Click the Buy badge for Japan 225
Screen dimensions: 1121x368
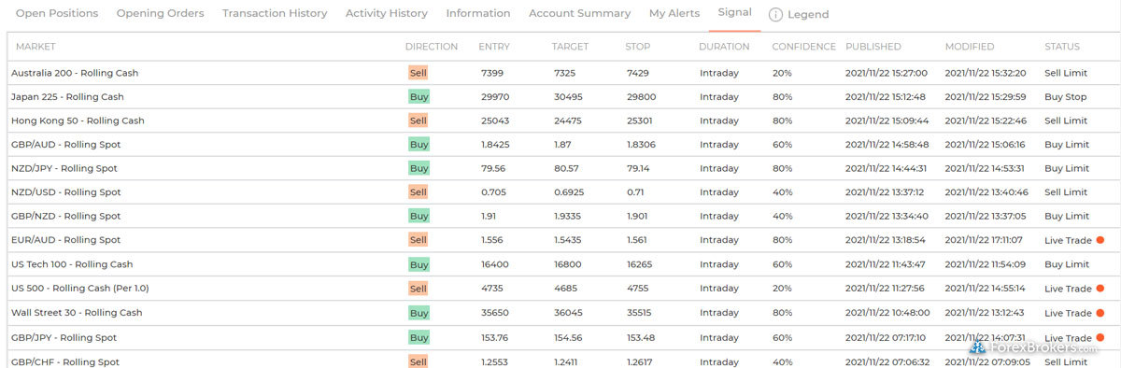pyautogui.click(x=419, y=96)
